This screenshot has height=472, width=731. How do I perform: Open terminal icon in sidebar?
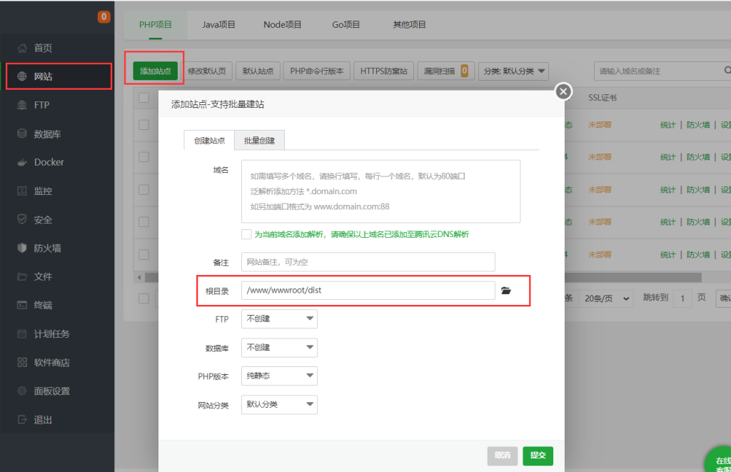[x=22, y=305]
